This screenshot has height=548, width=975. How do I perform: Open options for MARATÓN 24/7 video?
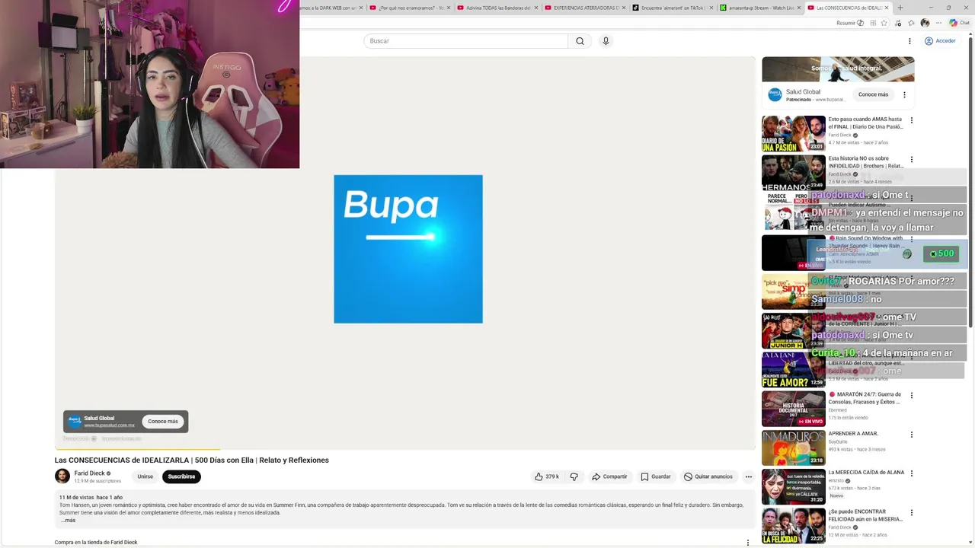click(x=912, y=396)
